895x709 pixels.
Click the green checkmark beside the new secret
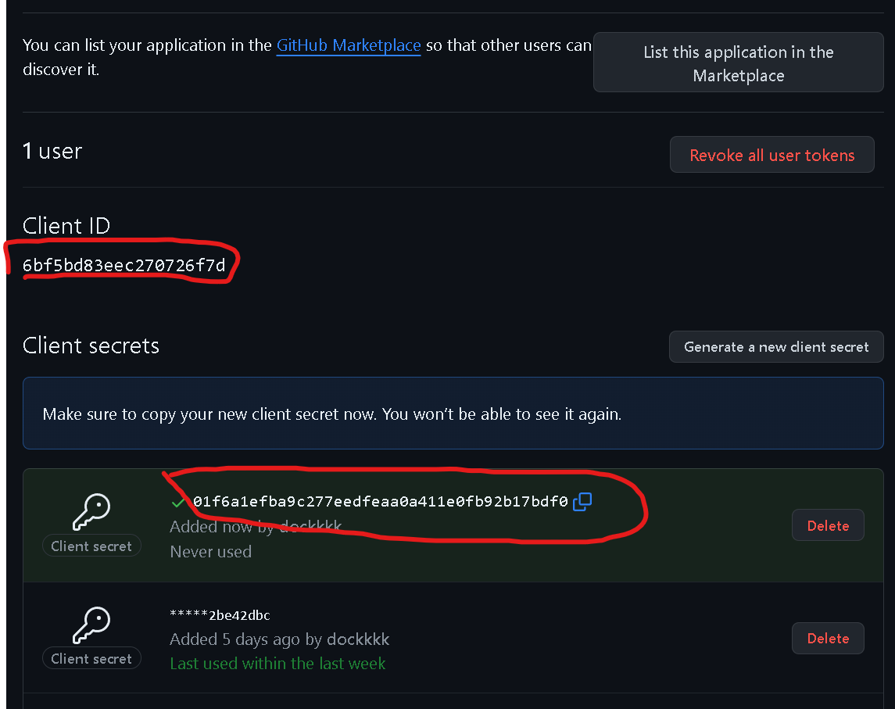coord(178,503)
